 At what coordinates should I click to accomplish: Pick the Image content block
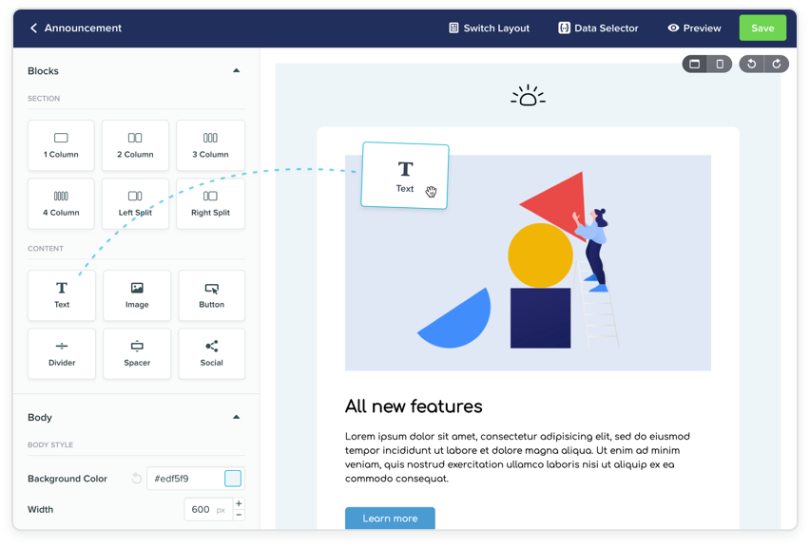(137, 295)
